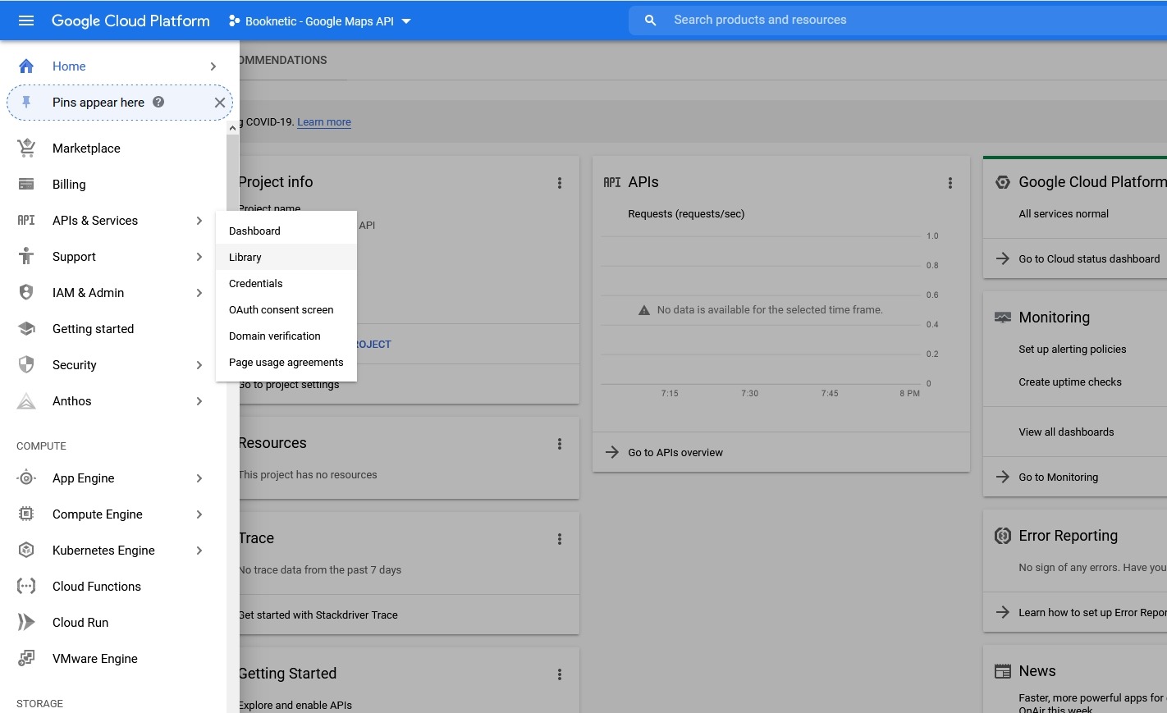Viewport: 1167px width, 713px height.
Task: Expand the Support submenu arrow
Action: pyautogui.click(x=199, y=257)
